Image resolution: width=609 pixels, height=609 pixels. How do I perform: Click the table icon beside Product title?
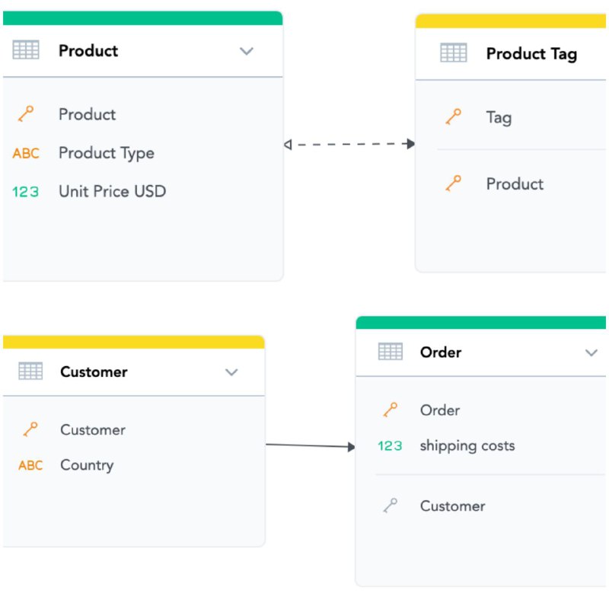tap(26, 49)
